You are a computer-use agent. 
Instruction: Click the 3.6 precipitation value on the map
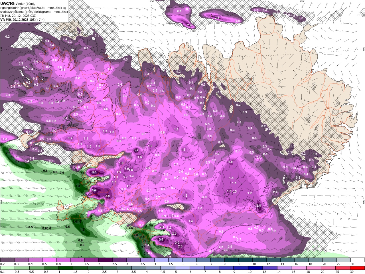click(x=161, y=239)
